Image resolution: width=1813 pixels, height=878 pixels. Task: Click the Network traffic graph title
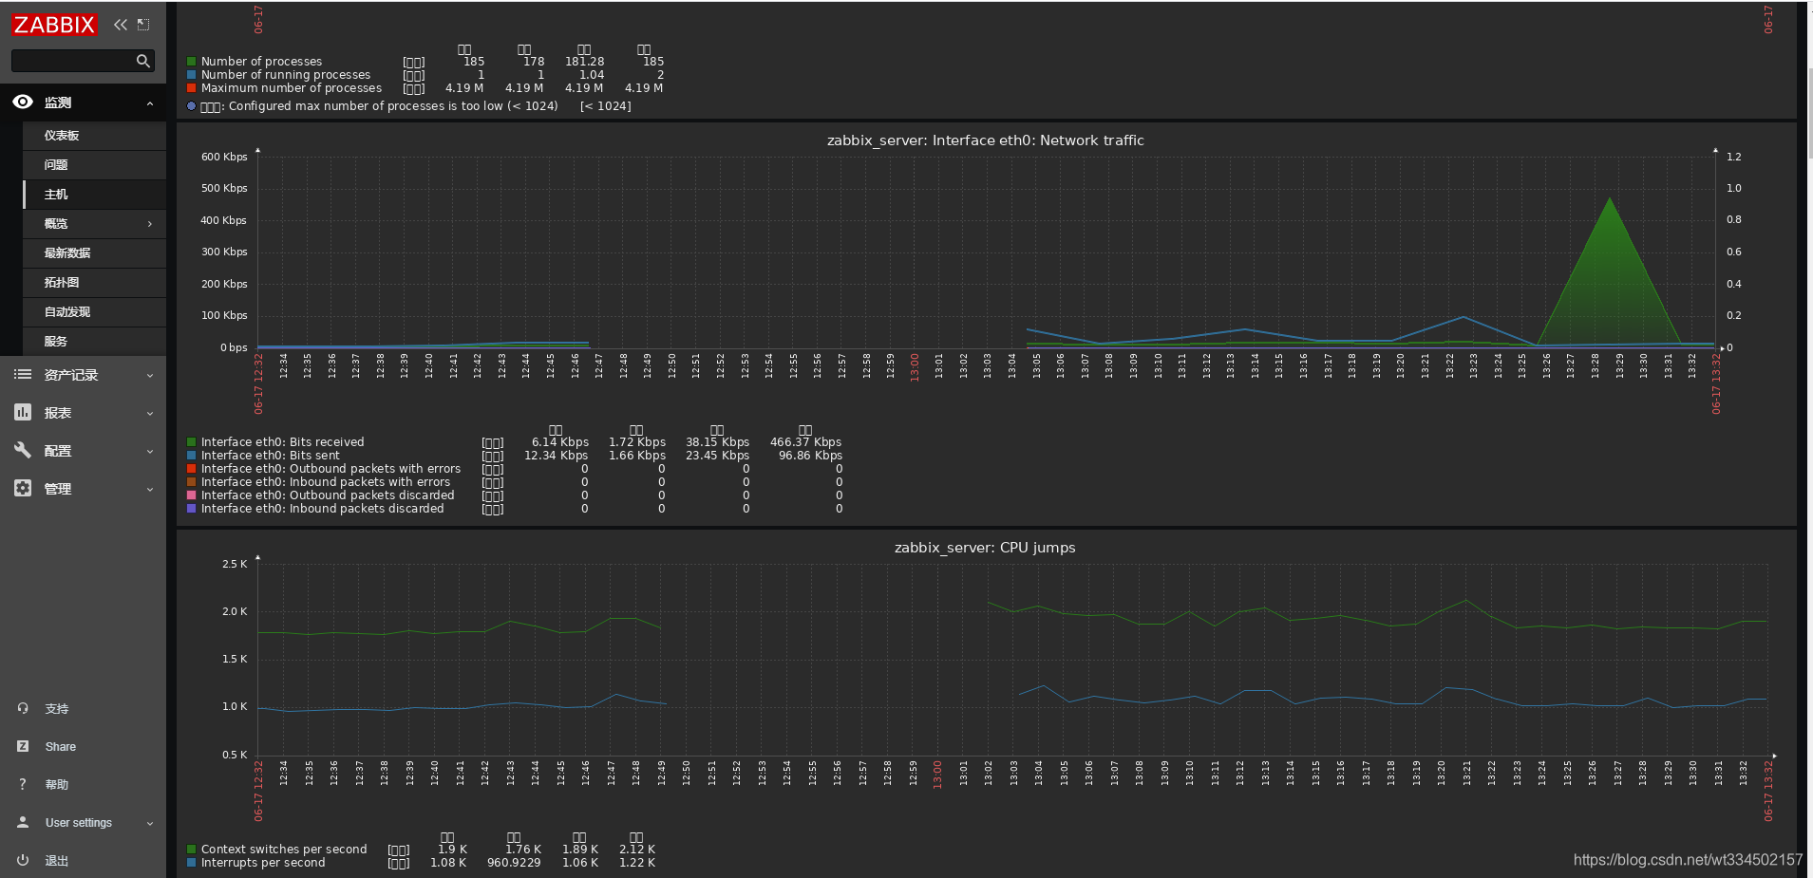point(985,140)
